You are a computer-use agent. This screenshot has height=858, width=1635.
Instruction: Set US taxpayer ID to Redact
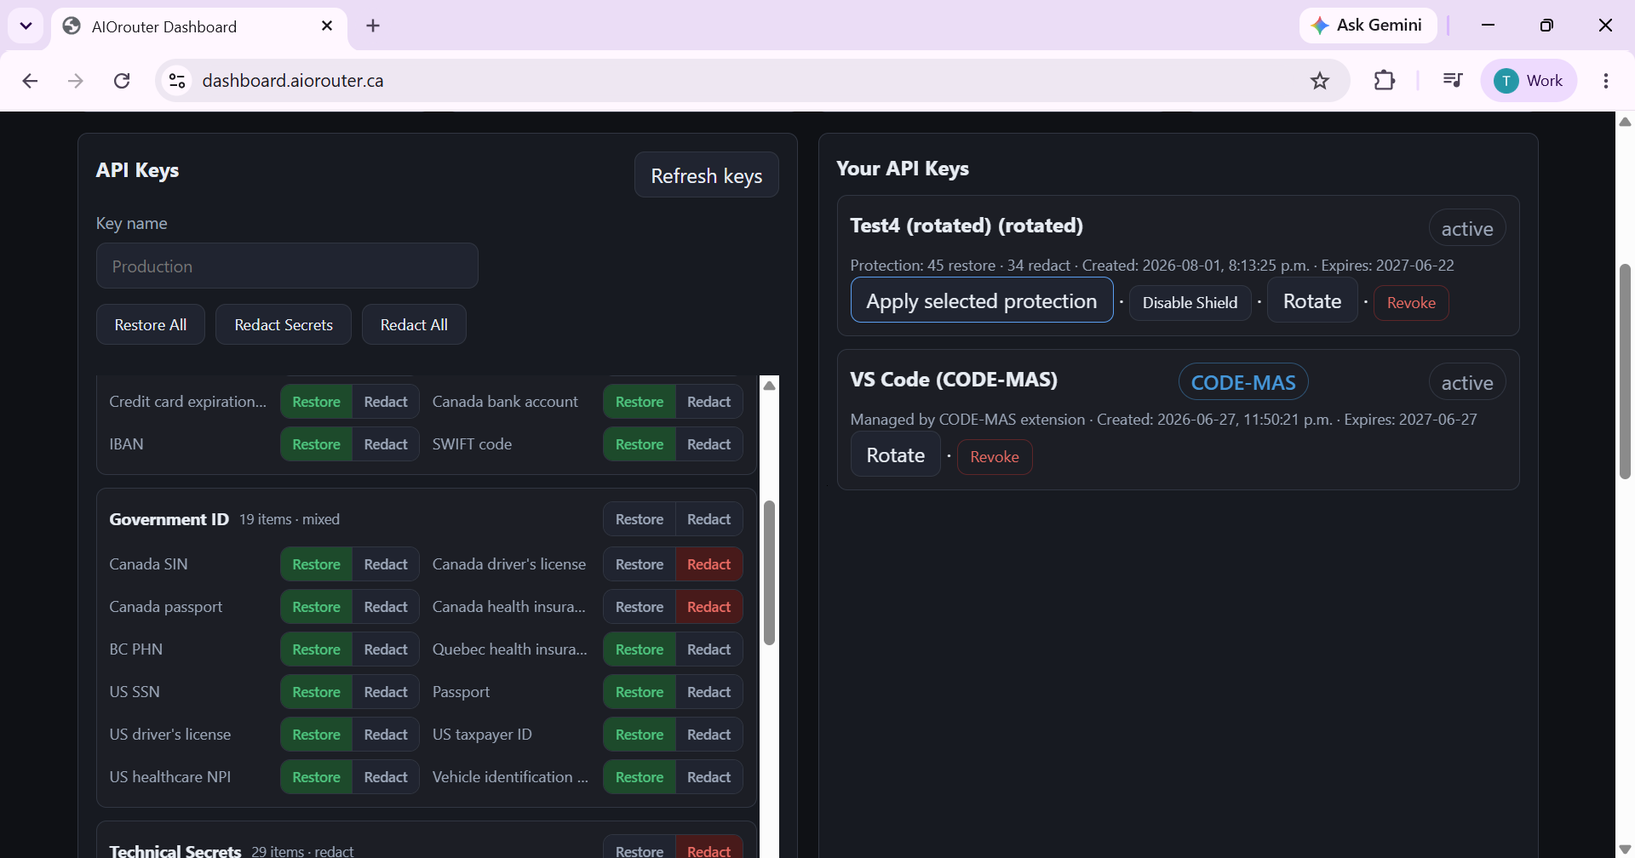coord(708,735)
